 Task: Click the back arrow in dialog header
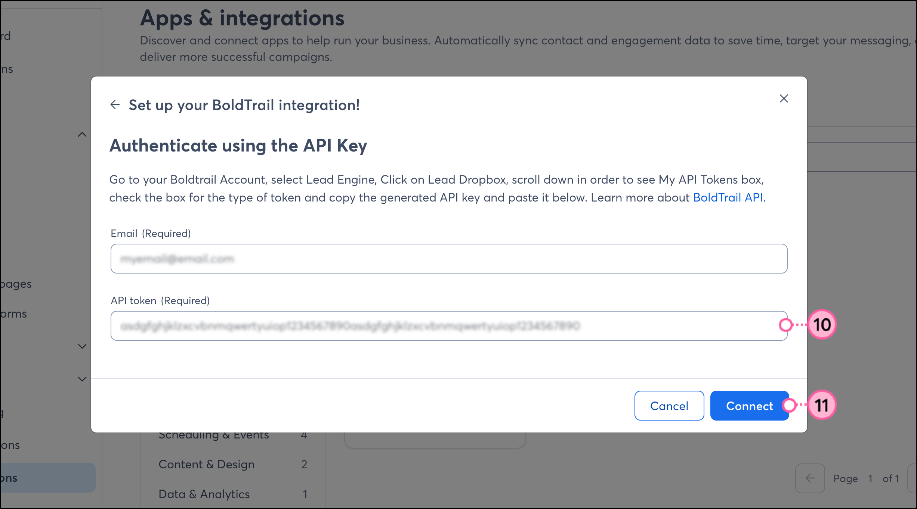pyautogui.click(x=115, y=105)
